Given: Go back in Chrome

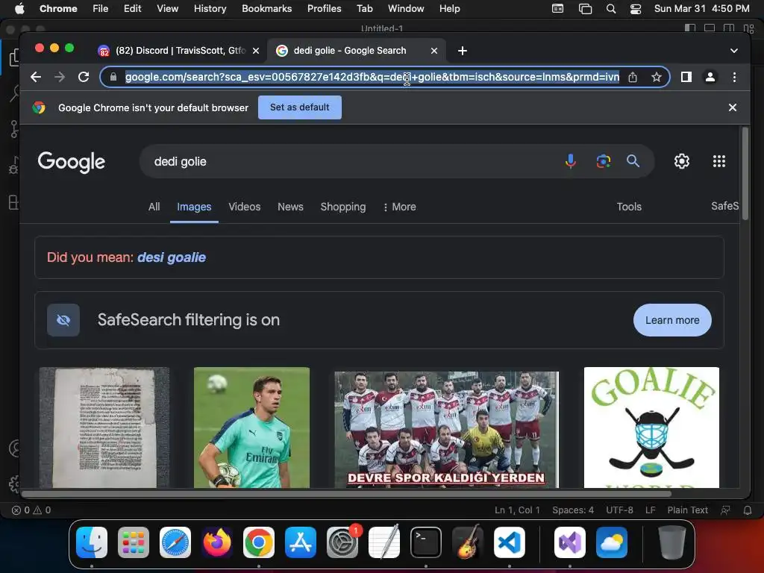Looking at the screenshot, I should [36, 77].
